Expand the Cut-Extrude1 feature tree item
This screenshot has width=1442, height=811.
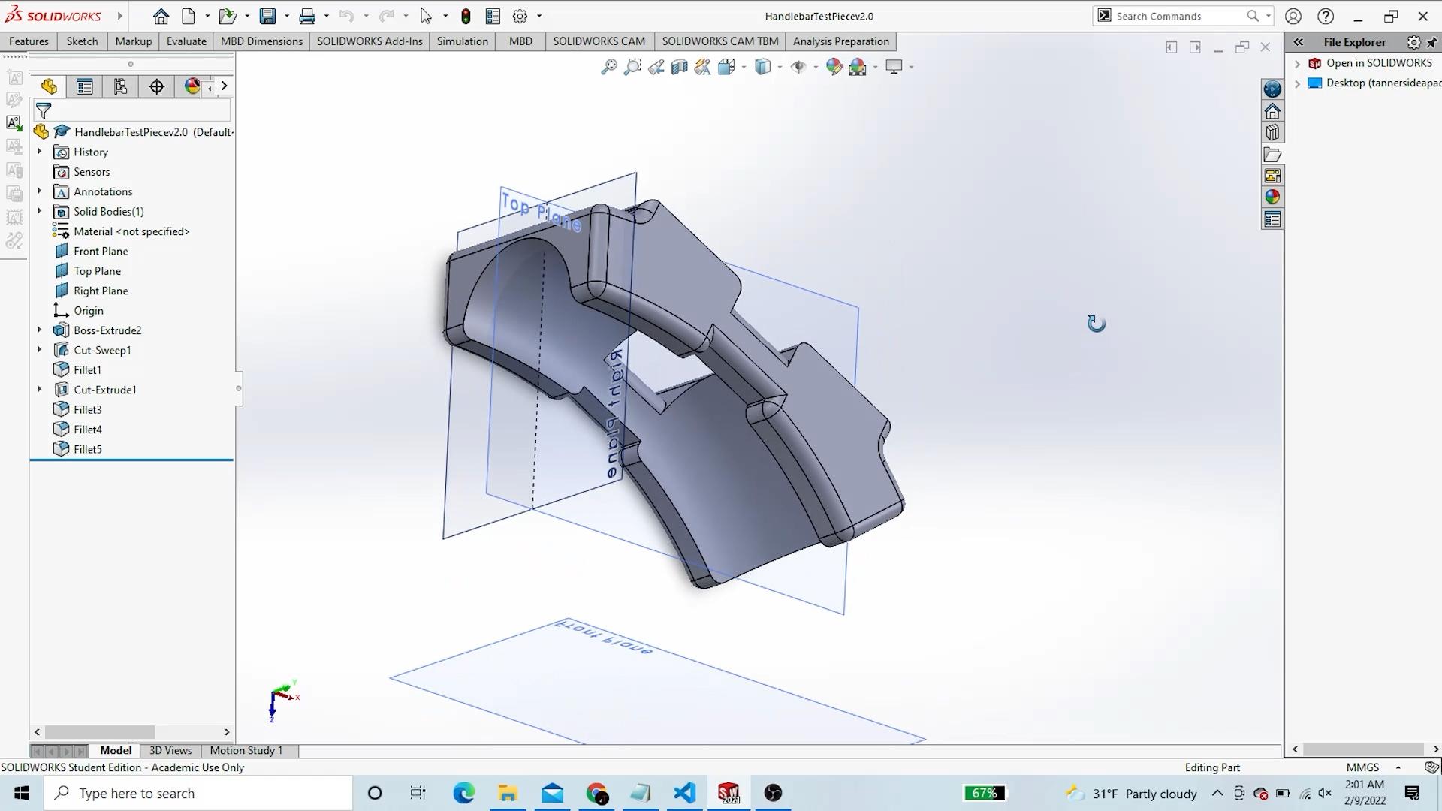tap(38, 389)
